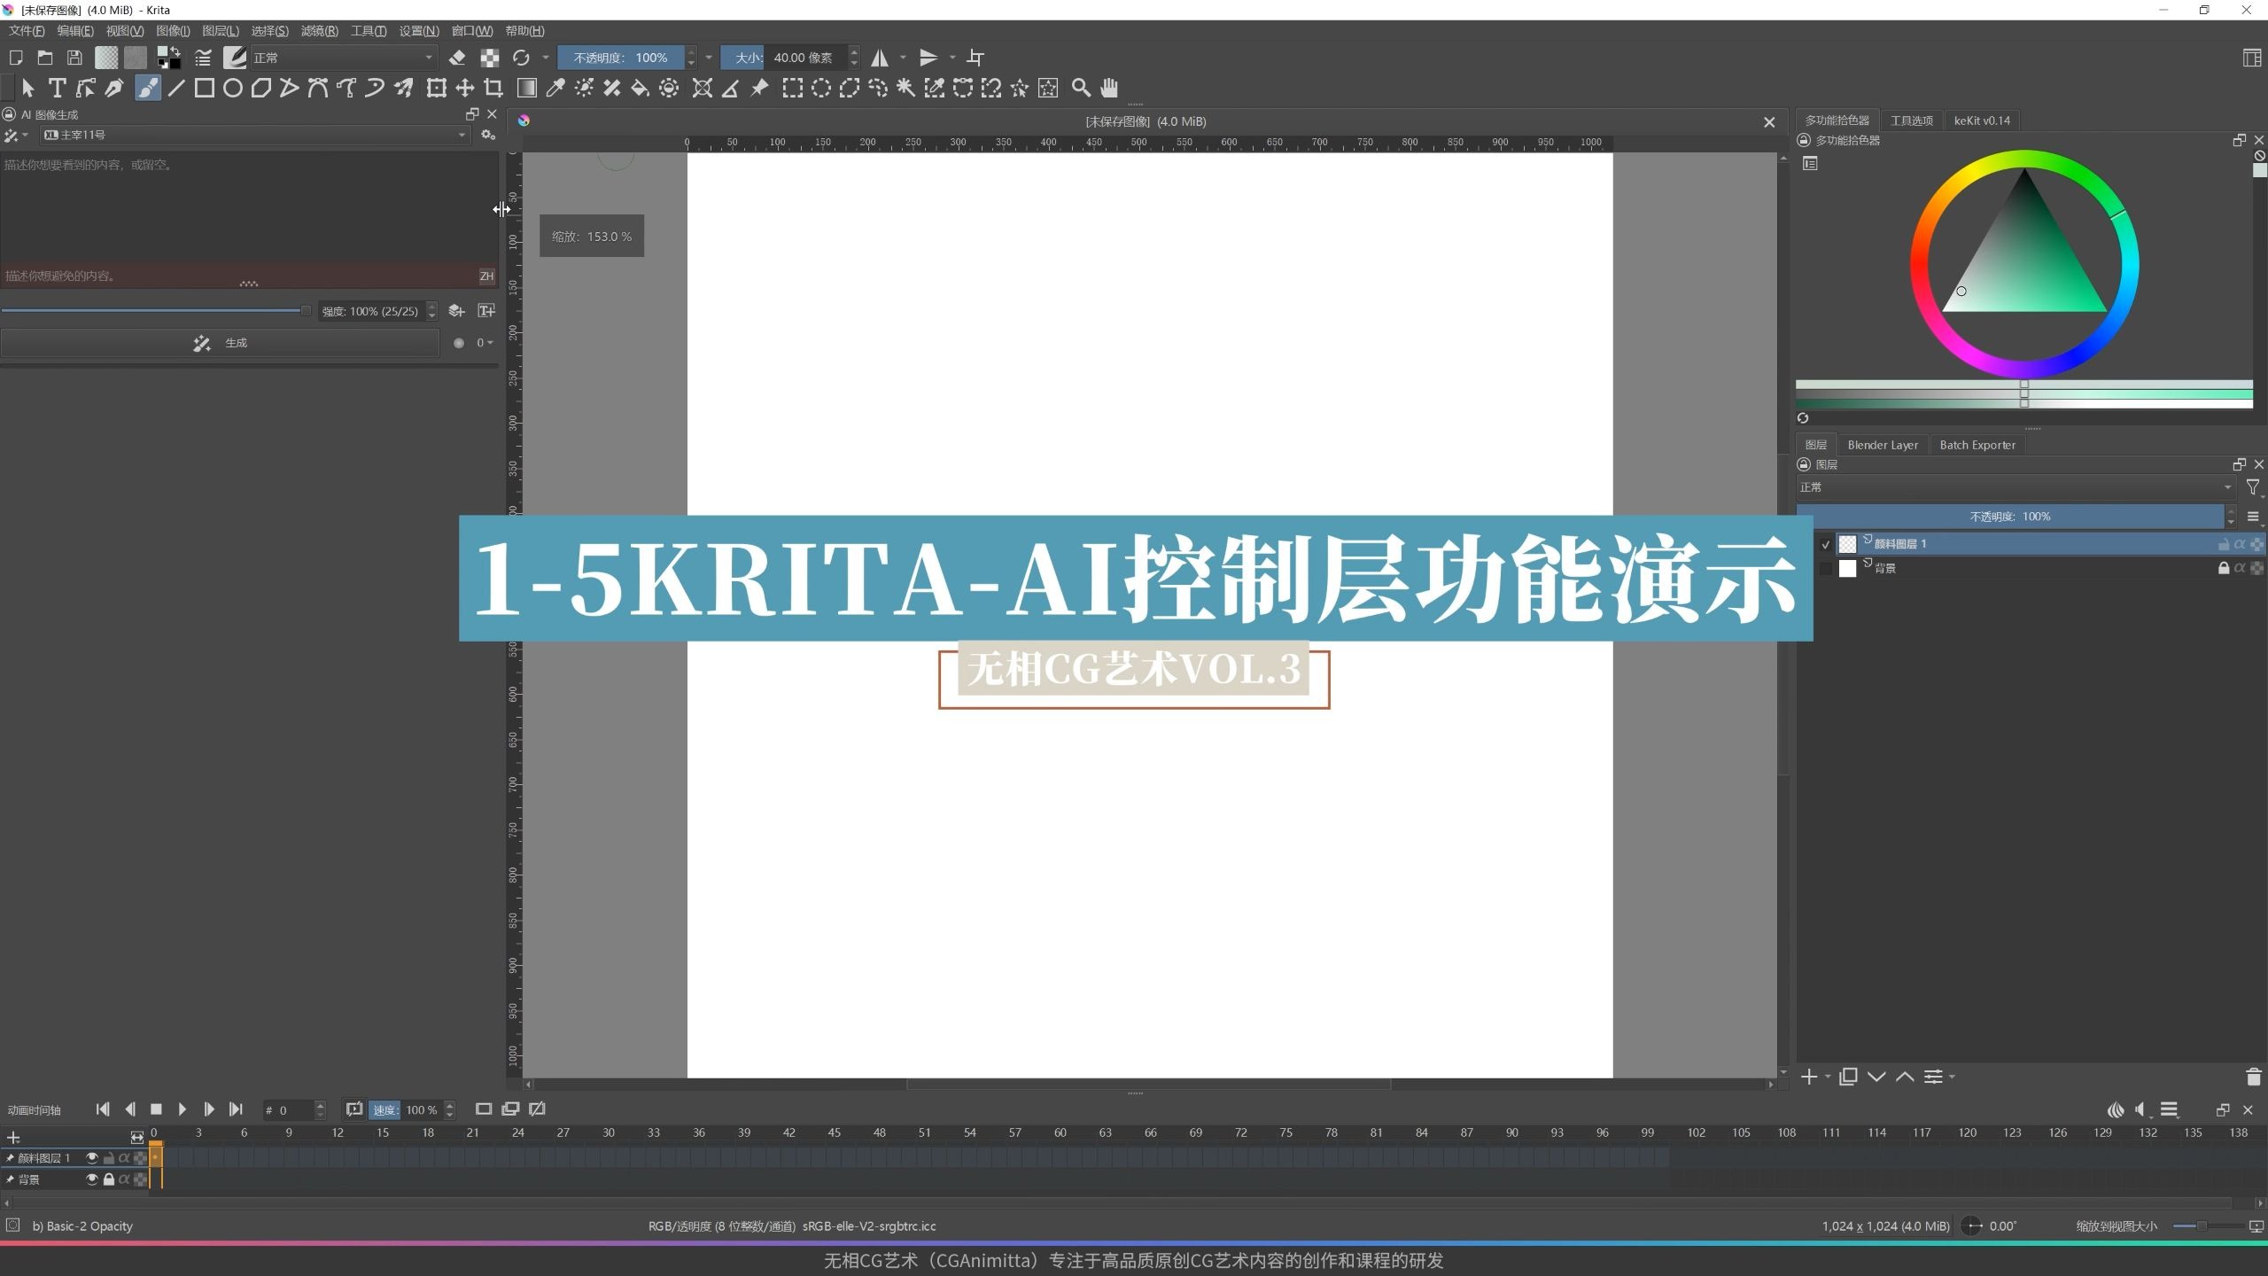Expand layer properties dropdown arrow

[1953, 1078]
